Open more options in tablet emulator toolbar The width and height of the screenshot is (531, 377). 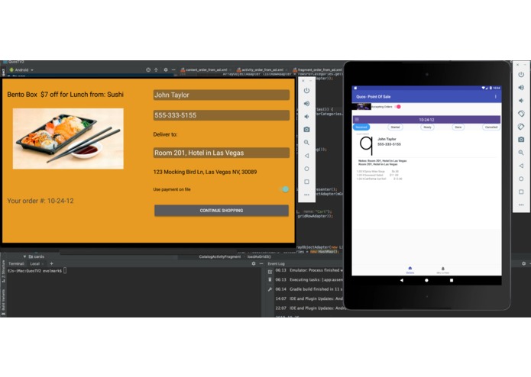tap(521, 205)
